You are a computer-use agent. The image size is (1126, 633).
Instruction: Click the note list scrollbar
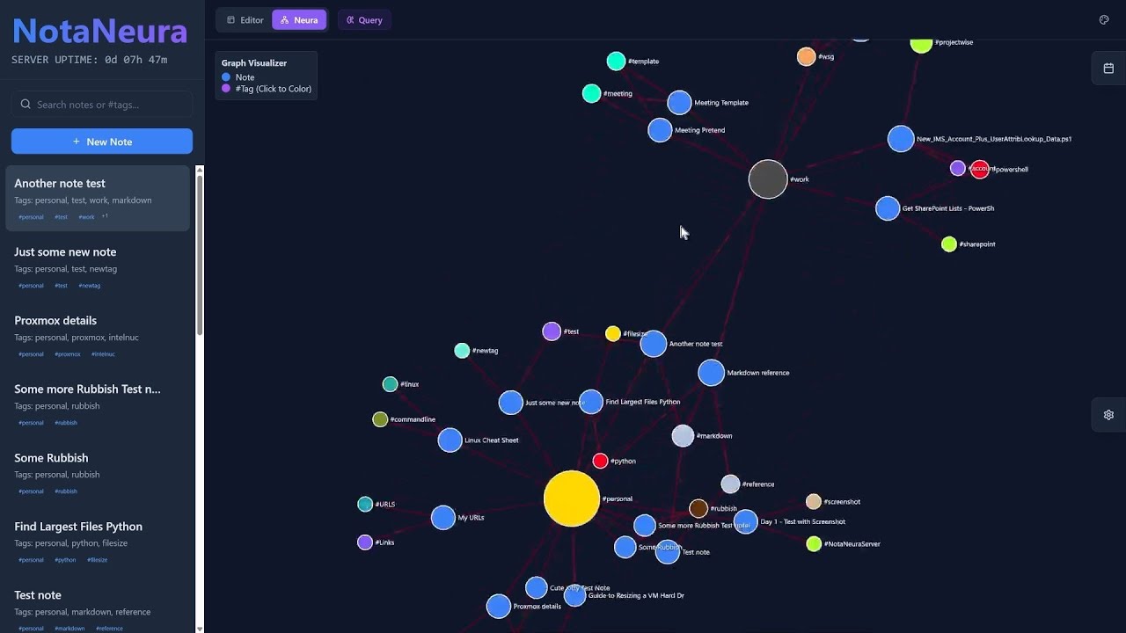[200, 255]
